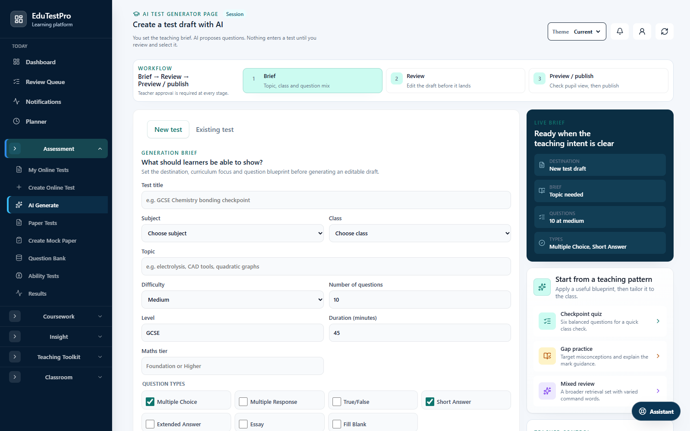Image resolution: width=690 pixels, height=431 pixels.
Task: Apply the Mixed review pattern
Action: [600, 391]
